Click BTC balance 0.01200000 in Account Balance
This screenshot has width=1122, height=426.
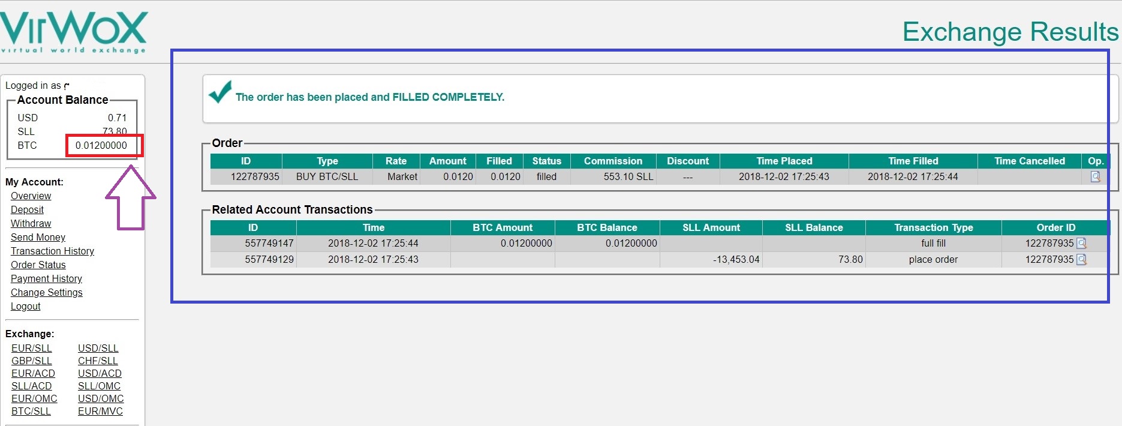click(x=101, y=145)
